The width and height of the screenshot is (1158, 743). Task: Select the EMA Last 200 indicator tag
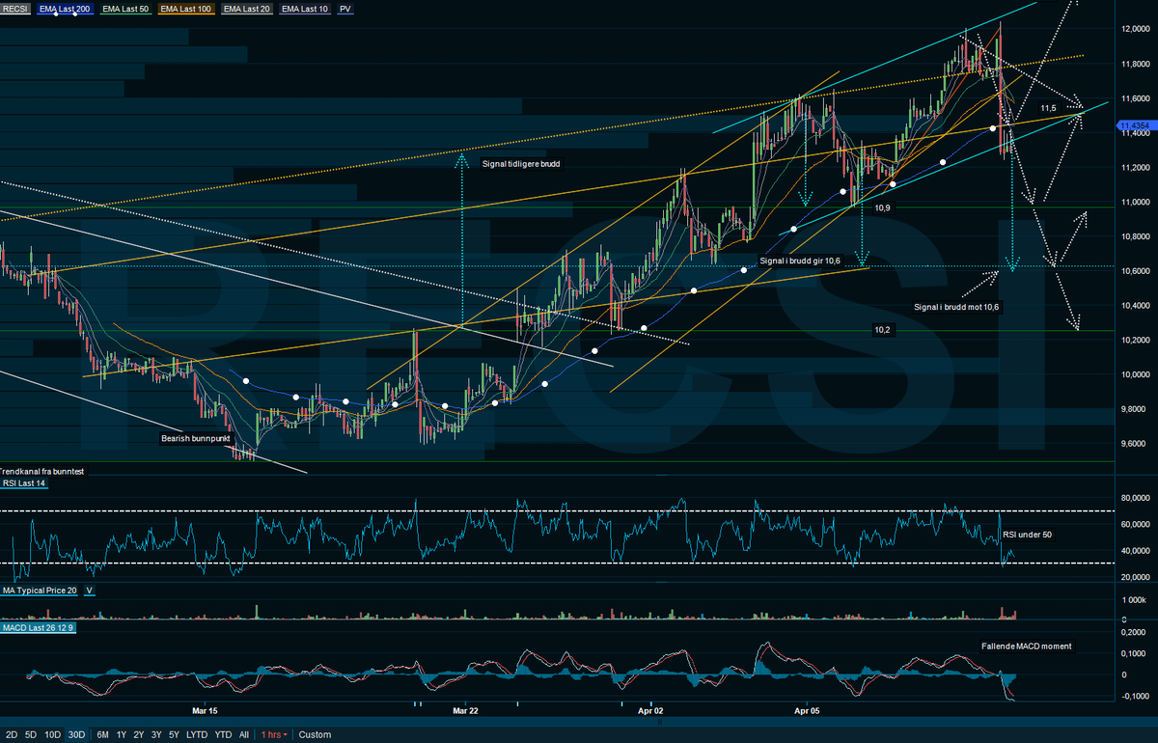[x=67, y=9]
